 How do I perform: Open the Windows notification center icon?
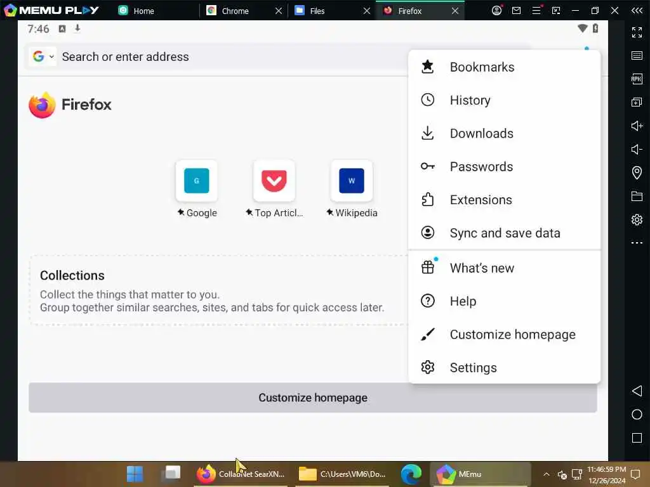[x=635, y=474]
